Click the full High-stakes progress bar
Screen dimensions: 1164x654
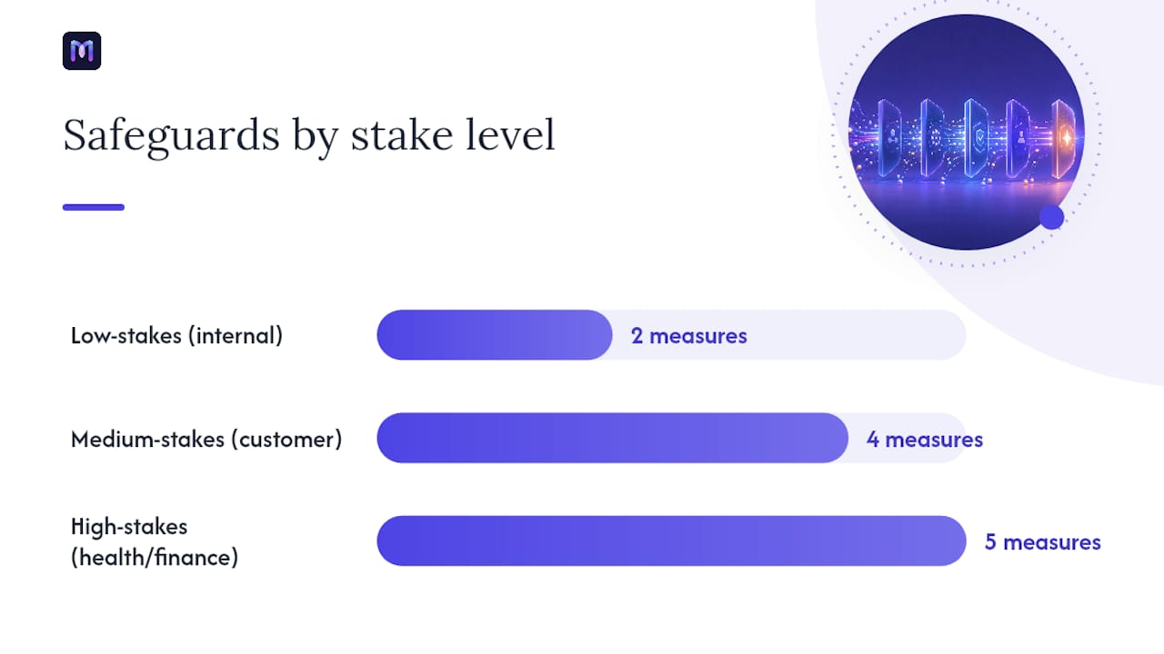pos(671,541)
